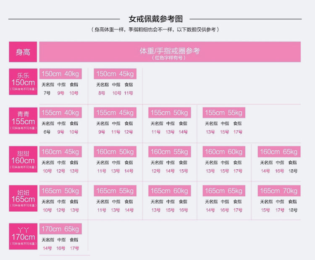This screenshot has width=315, height=260.
Task: Click the 155cm 55kg weight tag
Action: pos(223,113)
